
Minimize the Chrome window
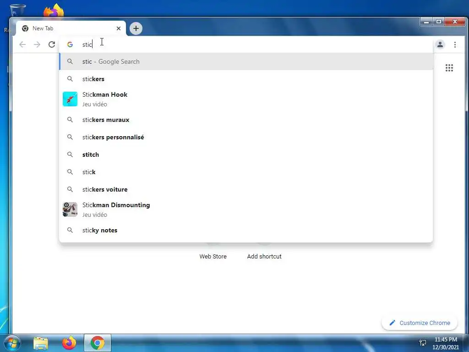[x=426, y=22]
